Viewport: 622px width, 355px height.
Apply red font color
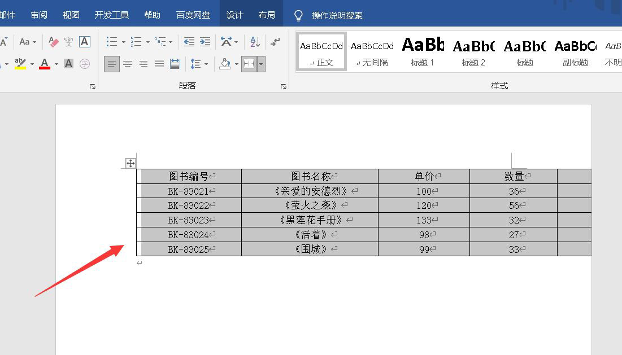click(x=45, y=63)
